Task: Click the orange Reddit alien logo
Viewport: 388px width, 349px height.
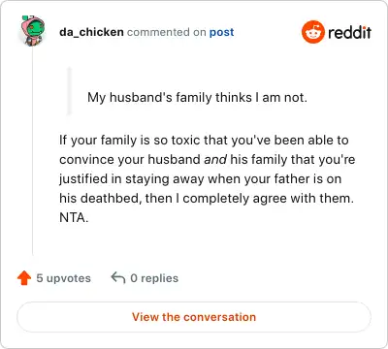Action: pyautogui.click(x=312, y=32)
